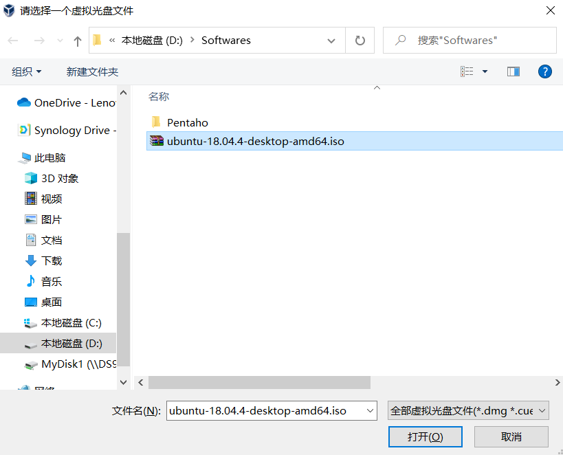Screen dimensions: 563x455
Task: Click the Softwares breadcrumb segment
Action: click(226, 41)
